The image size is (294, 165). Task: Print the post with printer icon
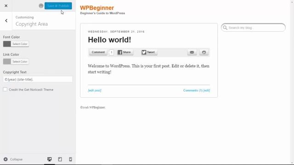click(204, 52)
